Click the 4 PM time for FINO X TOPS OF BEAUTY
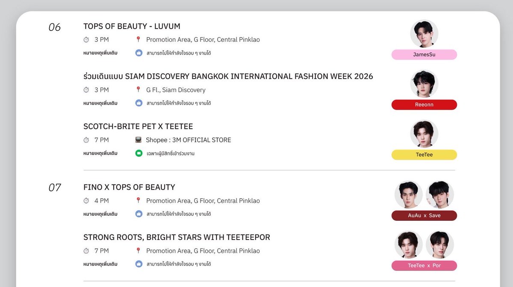The height and width of the screenshot is (287, 513). [102, 201]
